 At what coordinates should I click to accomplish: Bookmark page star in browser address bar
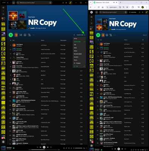pos(127,7)
